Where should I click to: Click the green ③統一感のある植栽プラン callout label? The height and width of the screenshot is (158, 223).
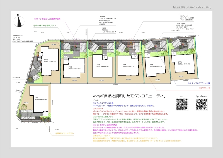(45, 25)
